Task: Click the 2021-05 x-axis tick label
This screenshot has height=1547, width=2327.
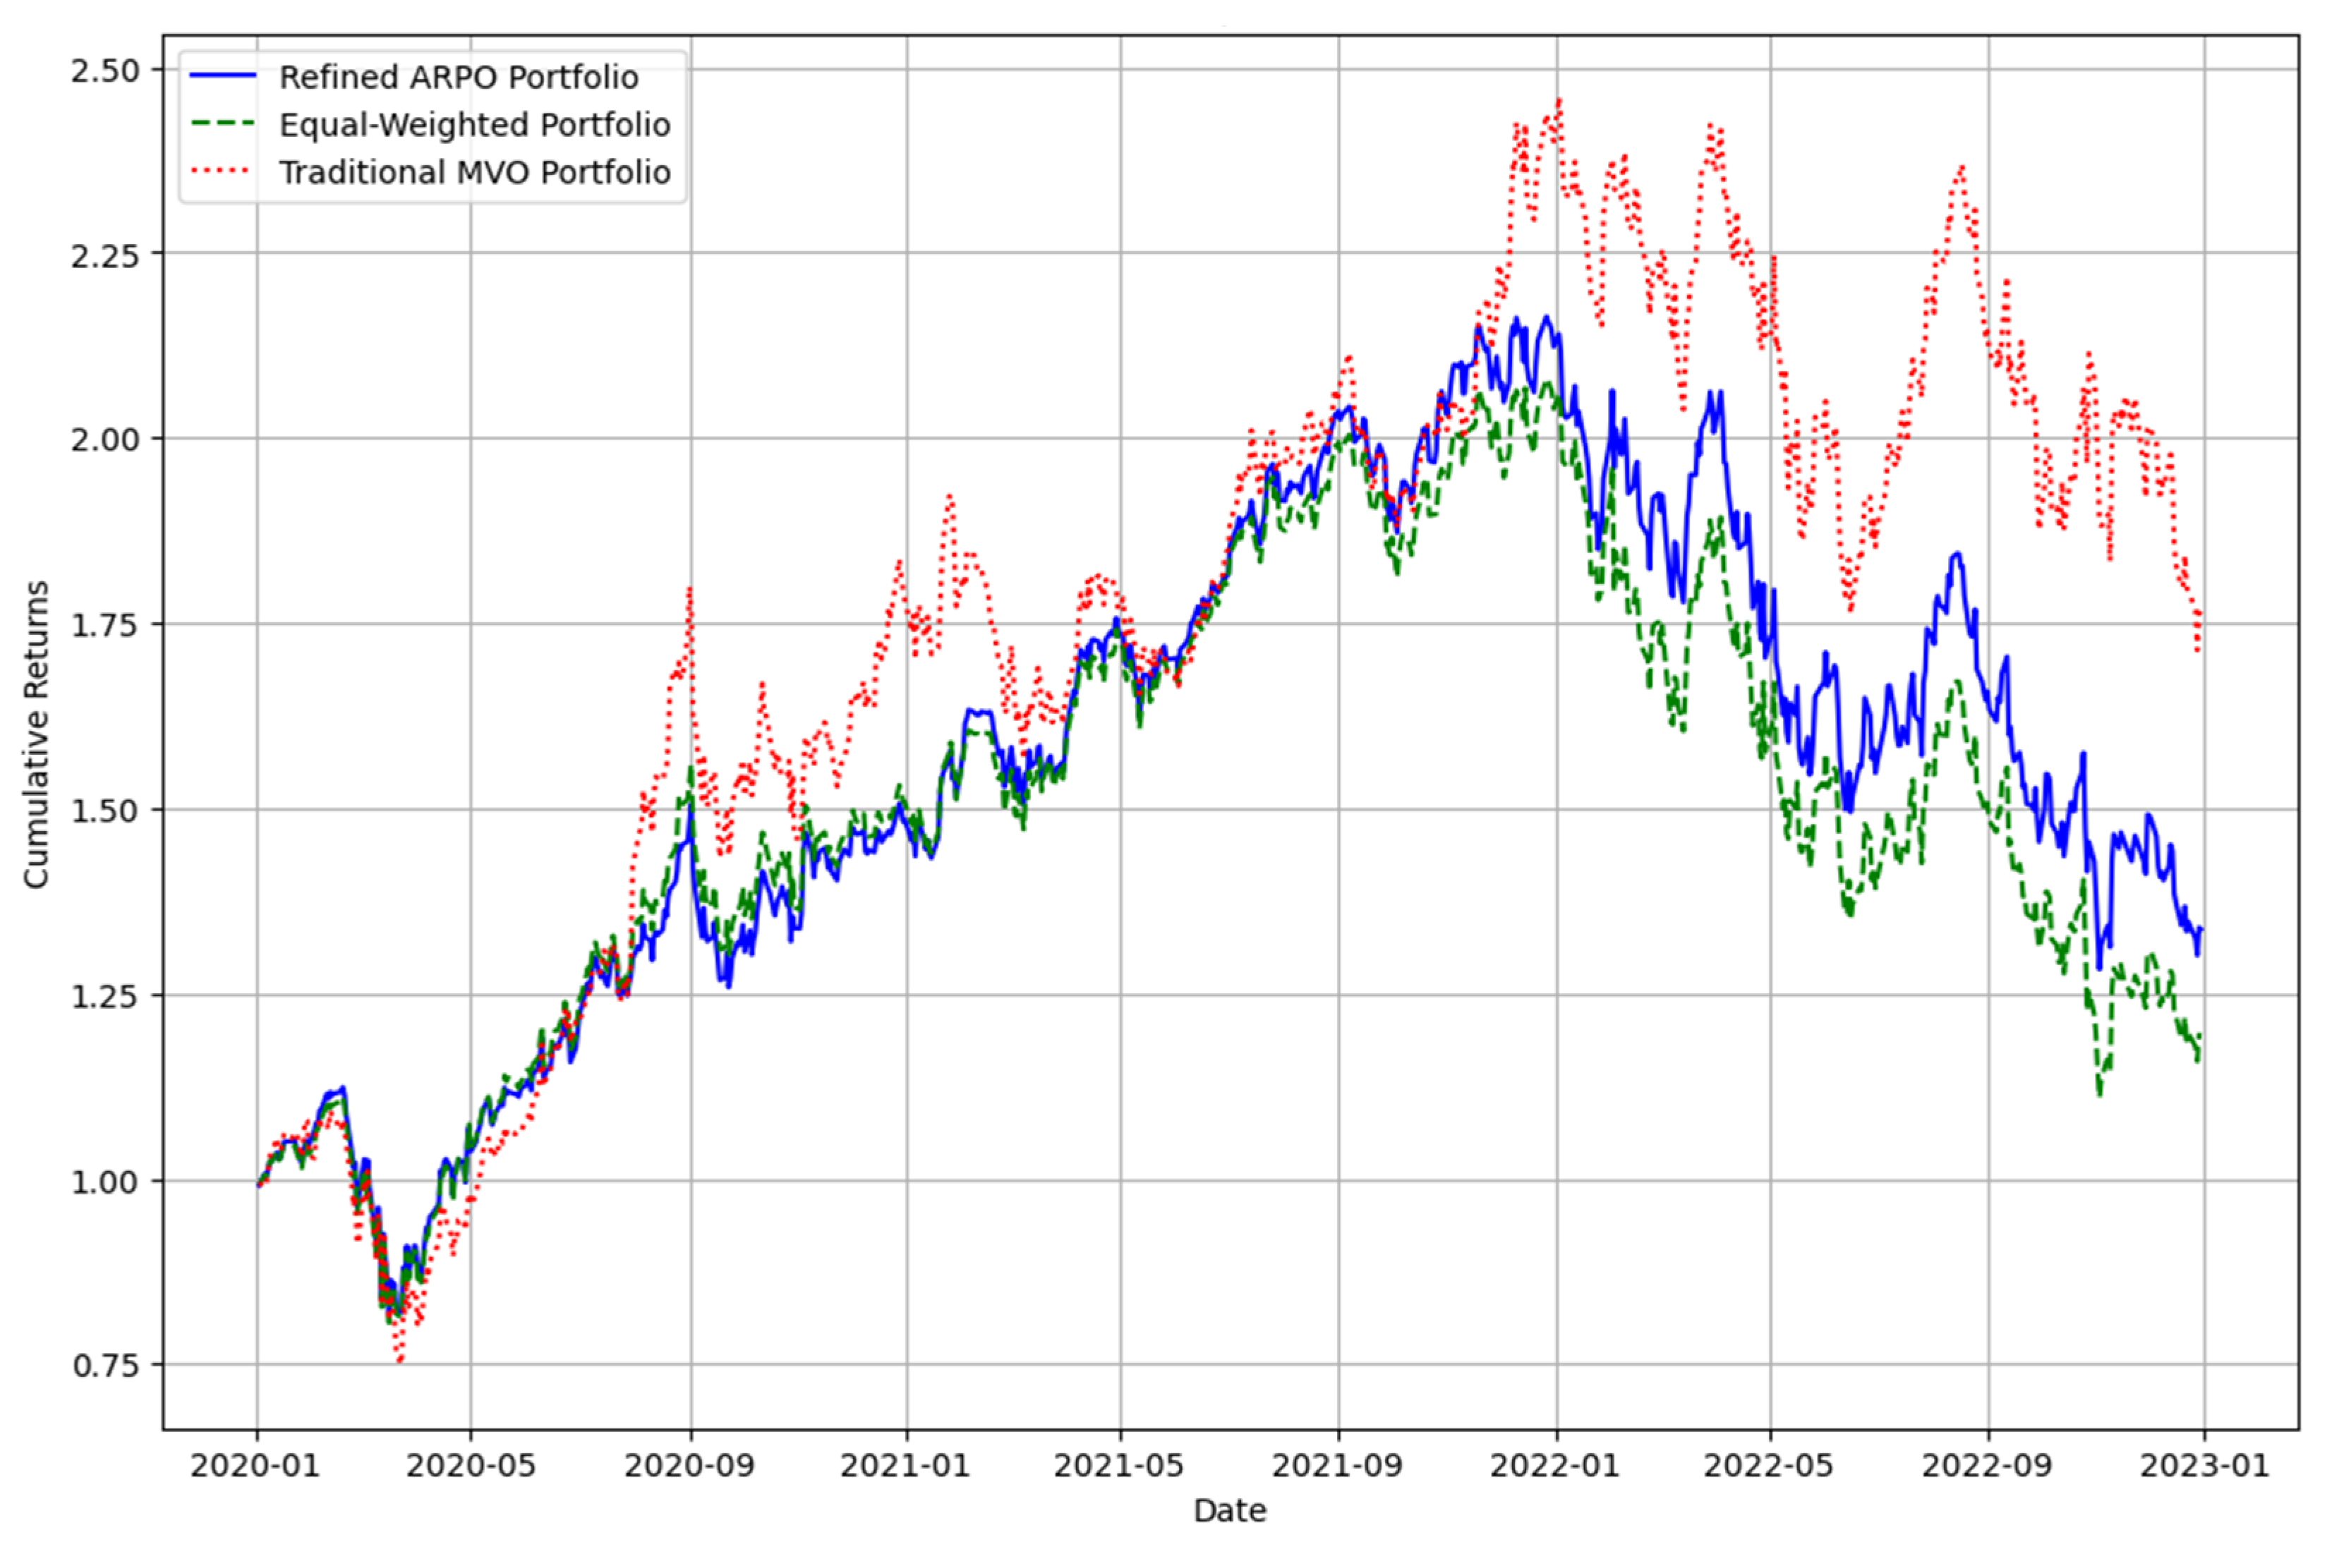Action: coord(1118,1465)
